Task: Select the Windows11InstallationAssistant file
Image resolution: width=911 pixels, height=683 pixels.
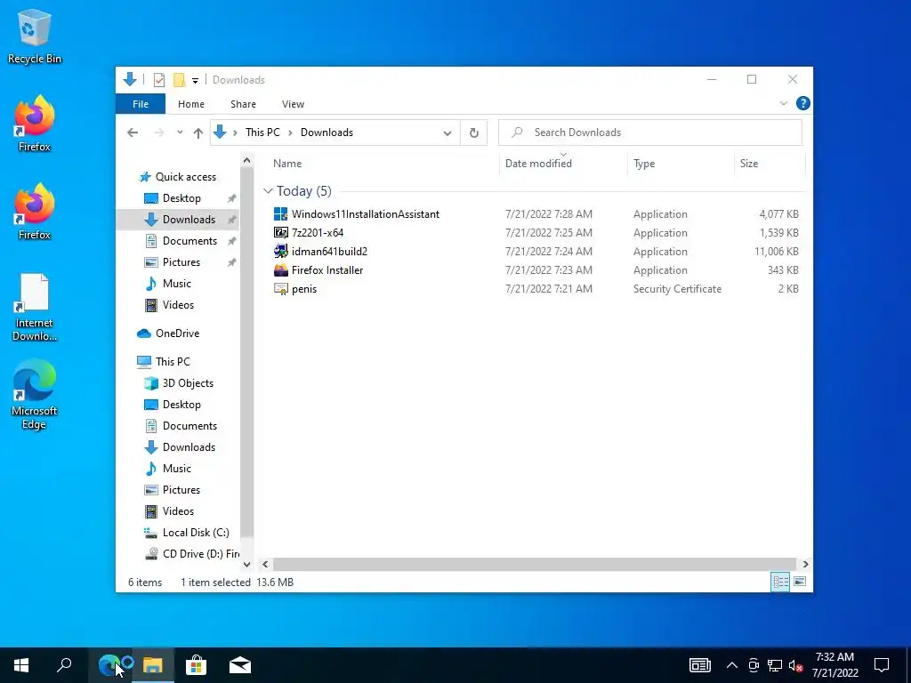Action: [x=536, y=214]
